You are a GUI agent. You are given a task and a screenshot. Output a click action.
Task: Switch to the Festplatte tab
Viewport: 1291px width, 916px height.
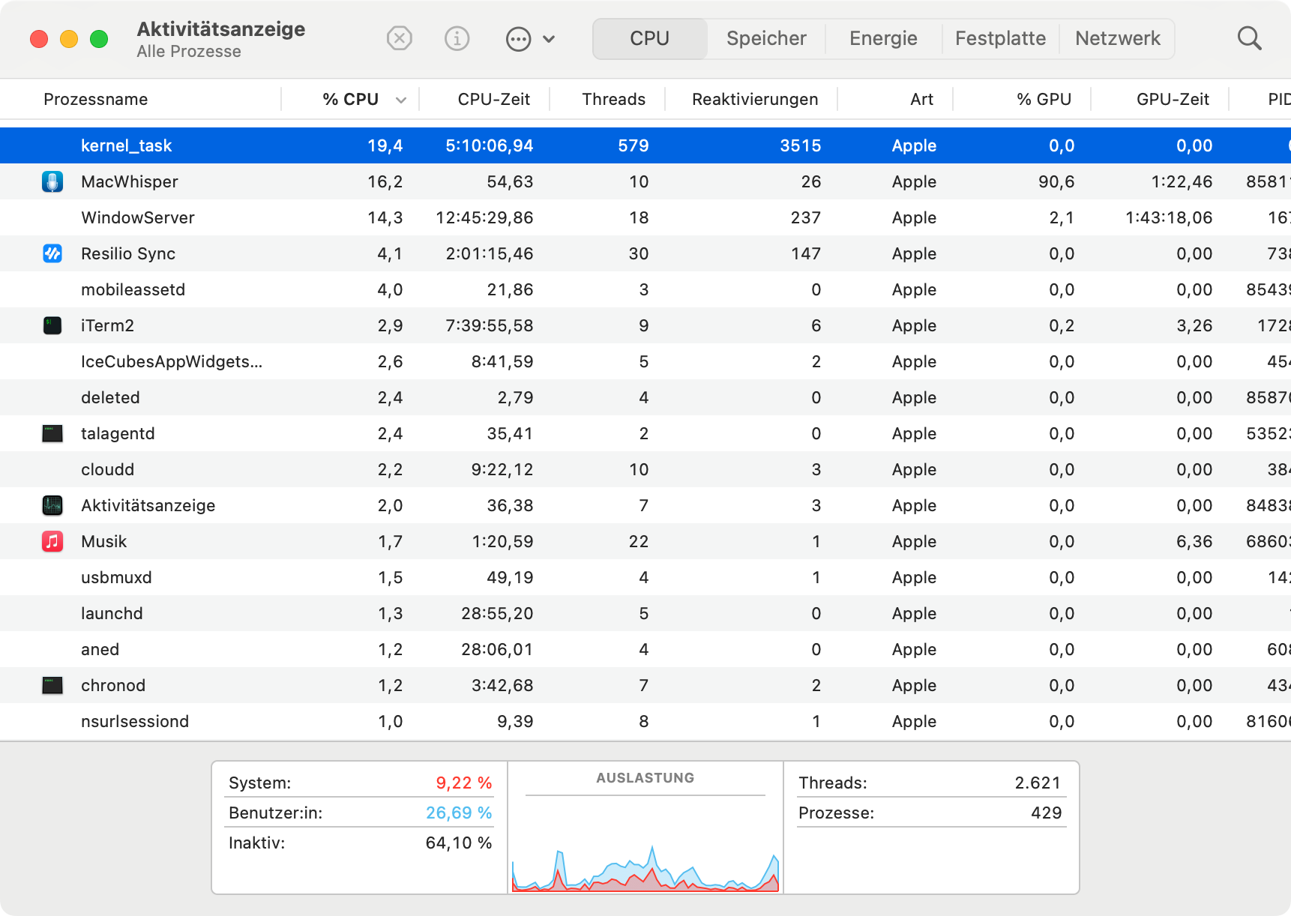1000,38
